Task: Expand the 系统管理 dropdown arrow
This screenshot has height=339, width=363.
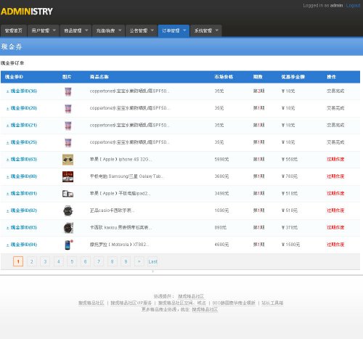Action: pos(217,30)
